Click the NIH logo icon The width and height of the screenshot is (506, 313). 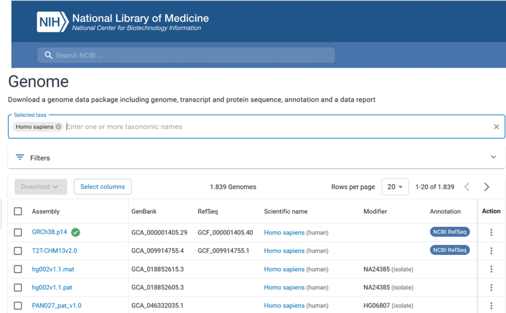(x=52, y=22)
